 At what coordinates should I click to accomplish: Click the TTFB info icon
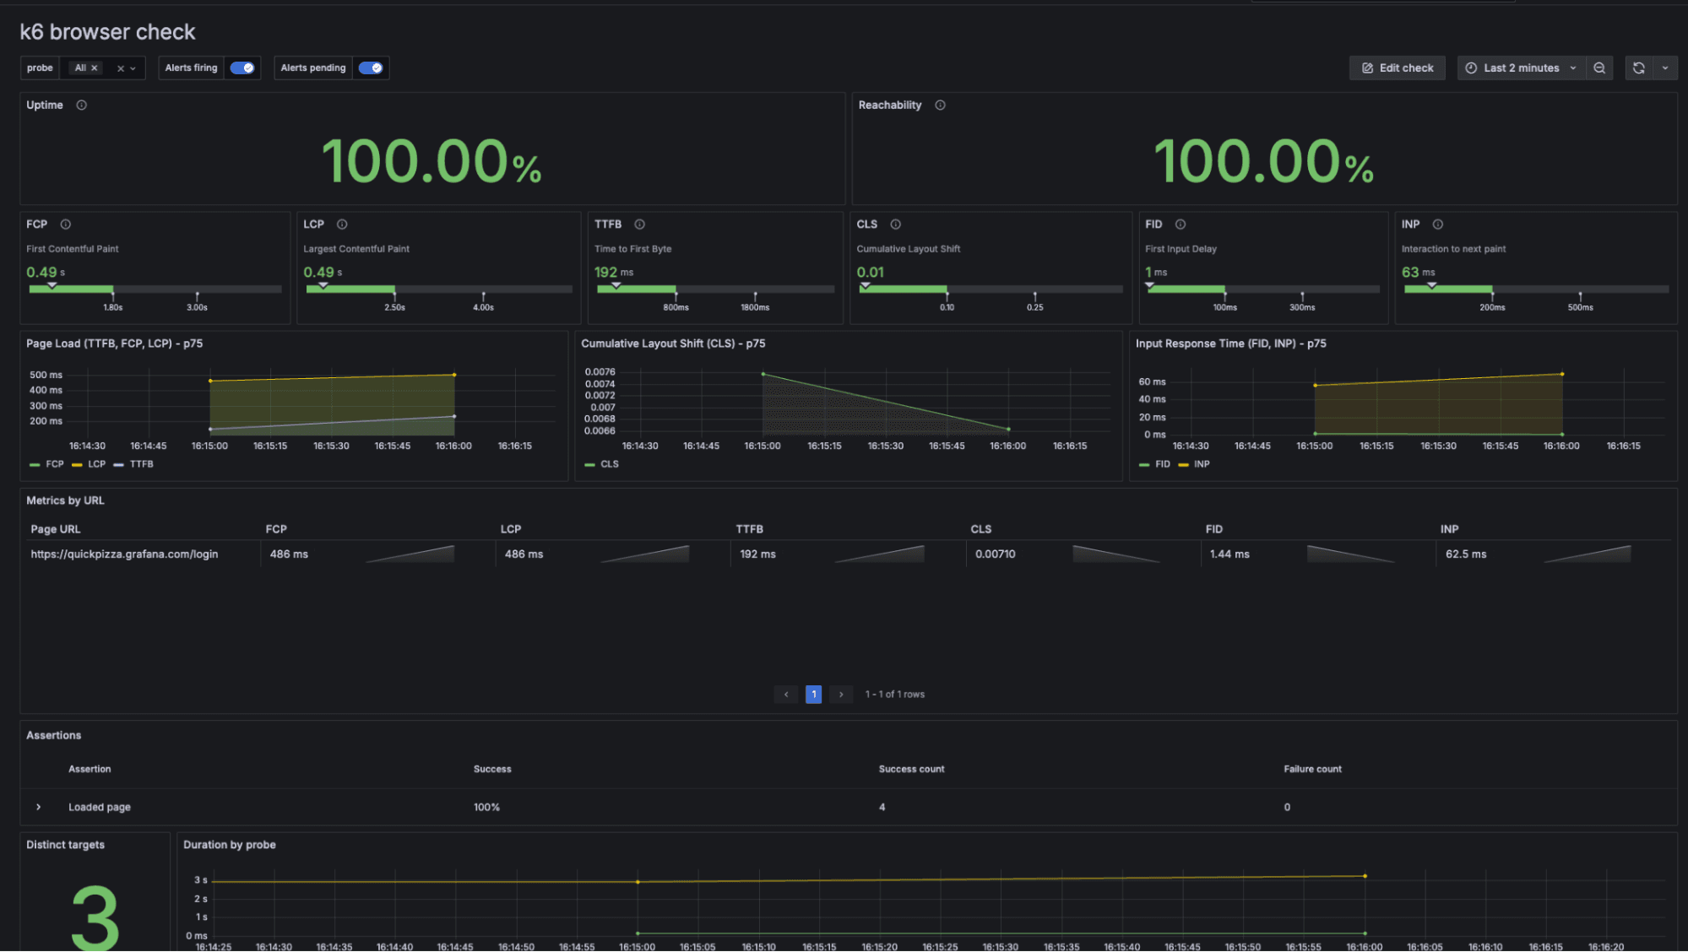640,224
